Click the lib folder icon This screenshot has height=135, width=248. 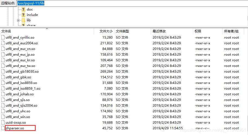click(23, 20)
